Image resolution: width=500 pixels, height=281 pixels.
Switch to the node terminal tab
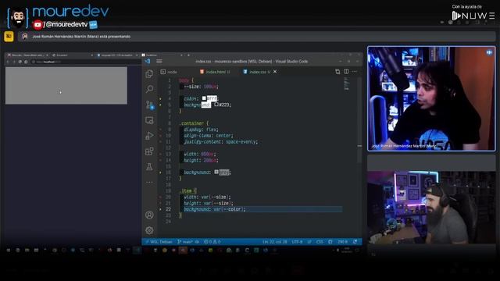pyautogui.click(x=169, y=72)
